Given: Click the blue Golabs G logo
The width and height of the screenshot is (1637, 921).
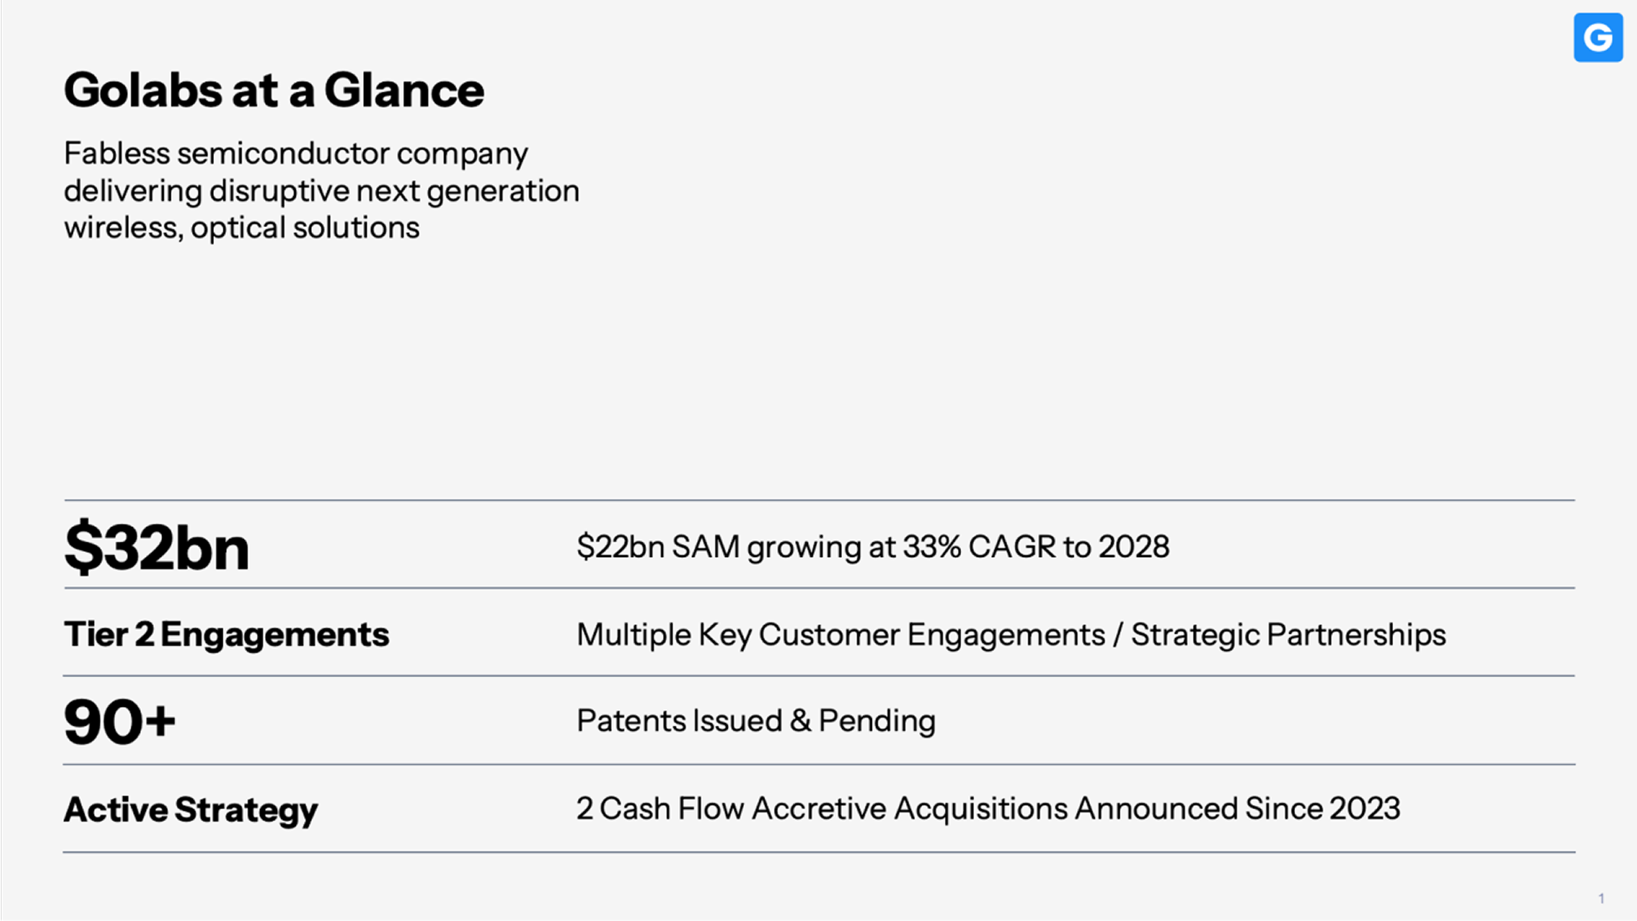Looking at the screenshot, I should pos(1597,37).
